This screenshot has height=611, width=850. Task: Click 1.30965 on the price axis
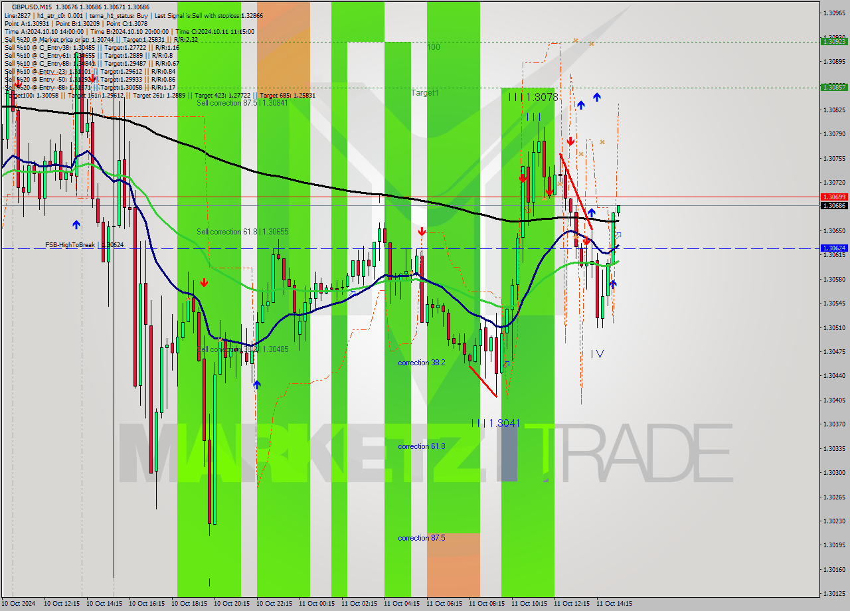point(834,13)
